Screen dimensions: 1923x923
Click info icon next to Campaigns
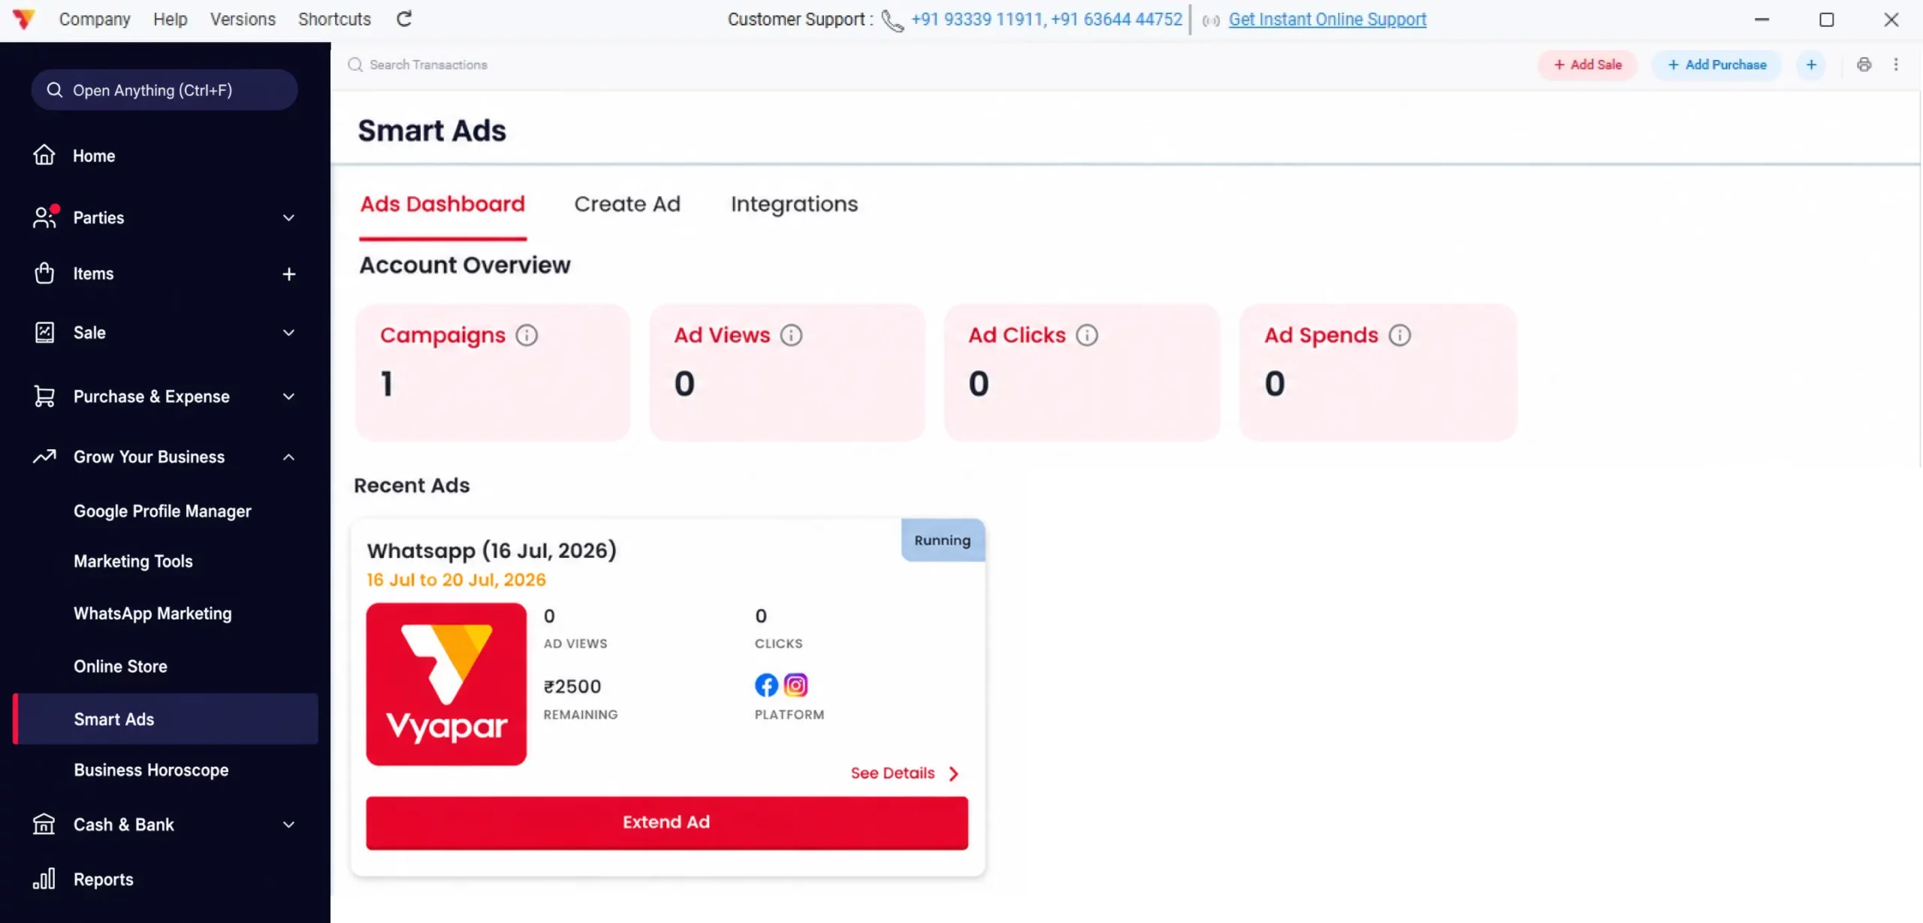pos(527,335)
